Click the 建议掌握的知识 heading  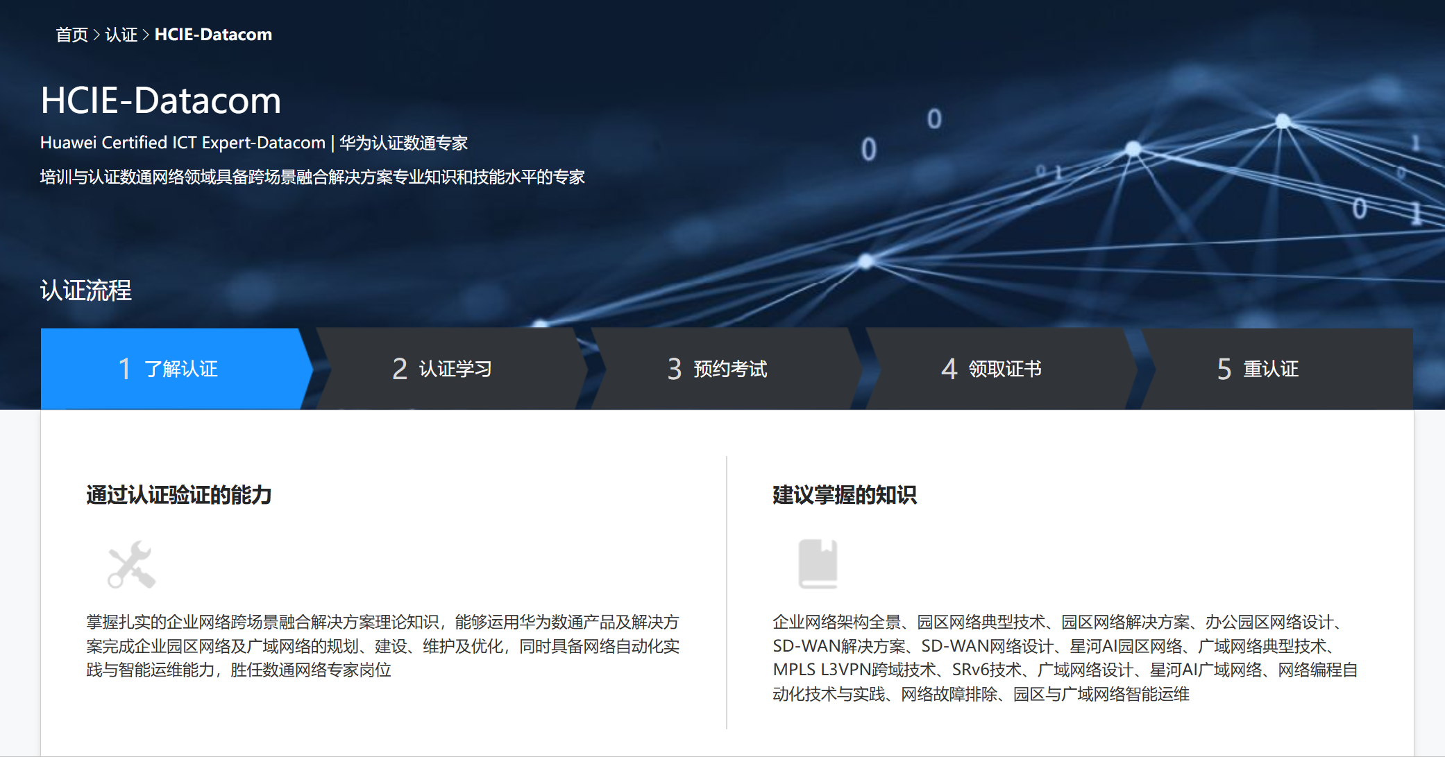[845, 495]
